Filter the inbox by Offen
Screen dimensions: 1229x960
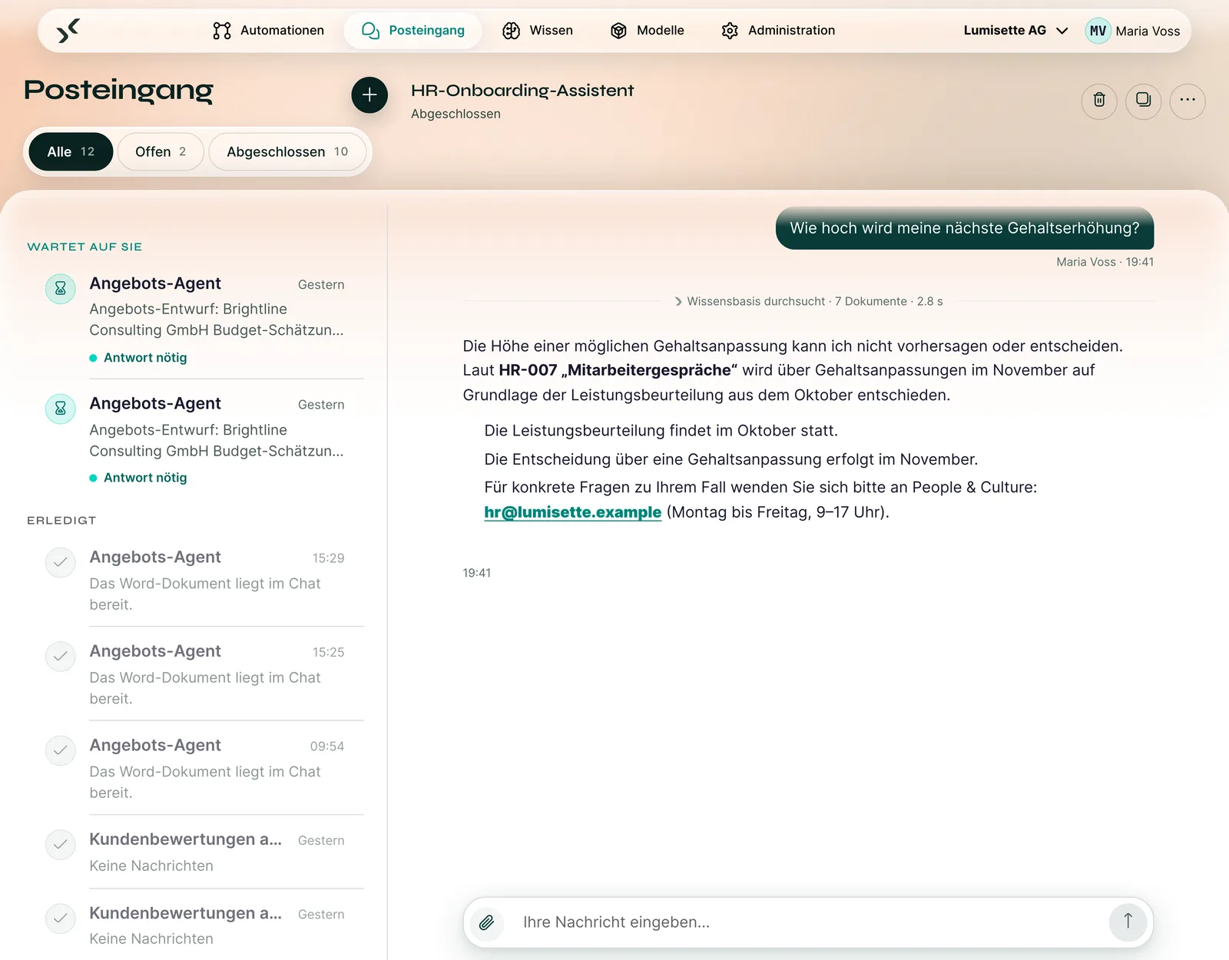click(161, 151)
